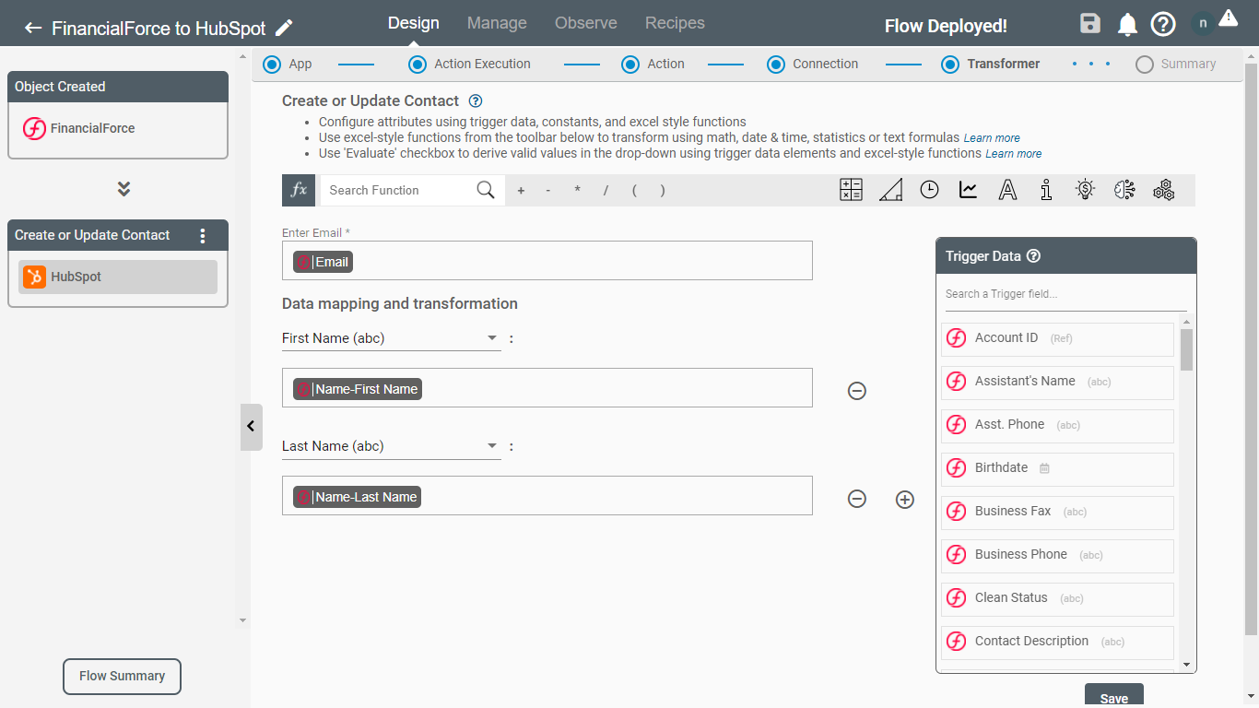This screenshot has height=708, width=1259.
Task: Open the user avatar n menu
Action: pyautogui.click(x=1202, y=24)
